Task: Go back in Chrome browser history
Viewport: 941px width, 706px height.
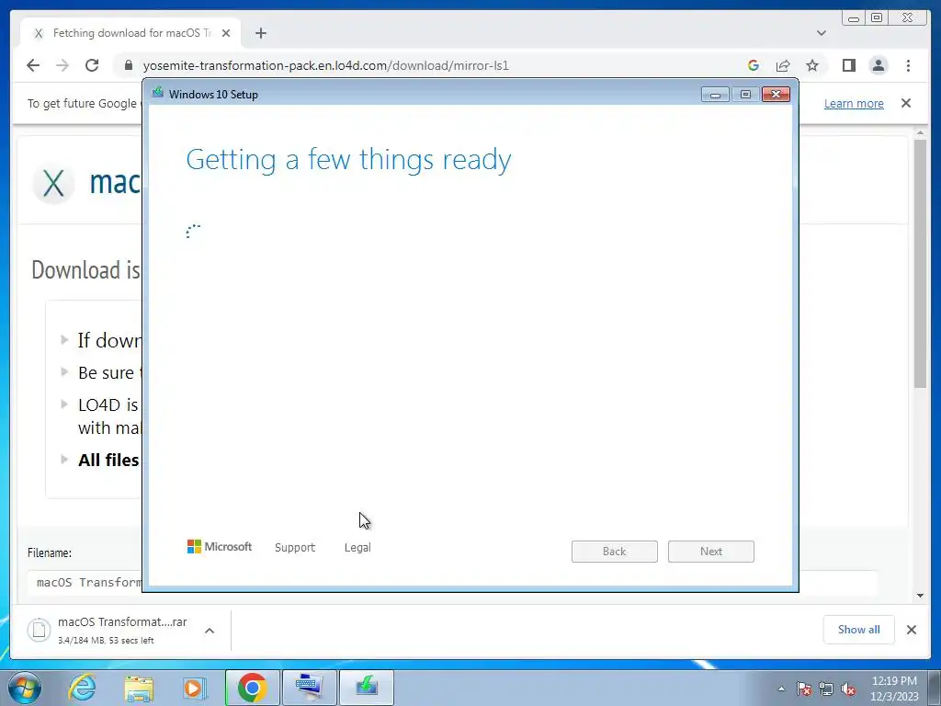Action: point(33,65)
